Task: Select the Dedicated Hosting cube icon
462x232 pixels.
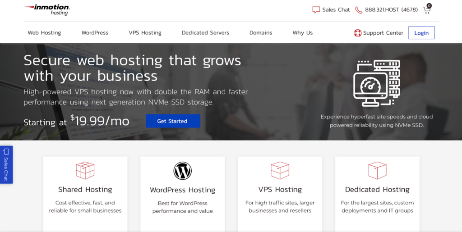Action: (377, 171)
